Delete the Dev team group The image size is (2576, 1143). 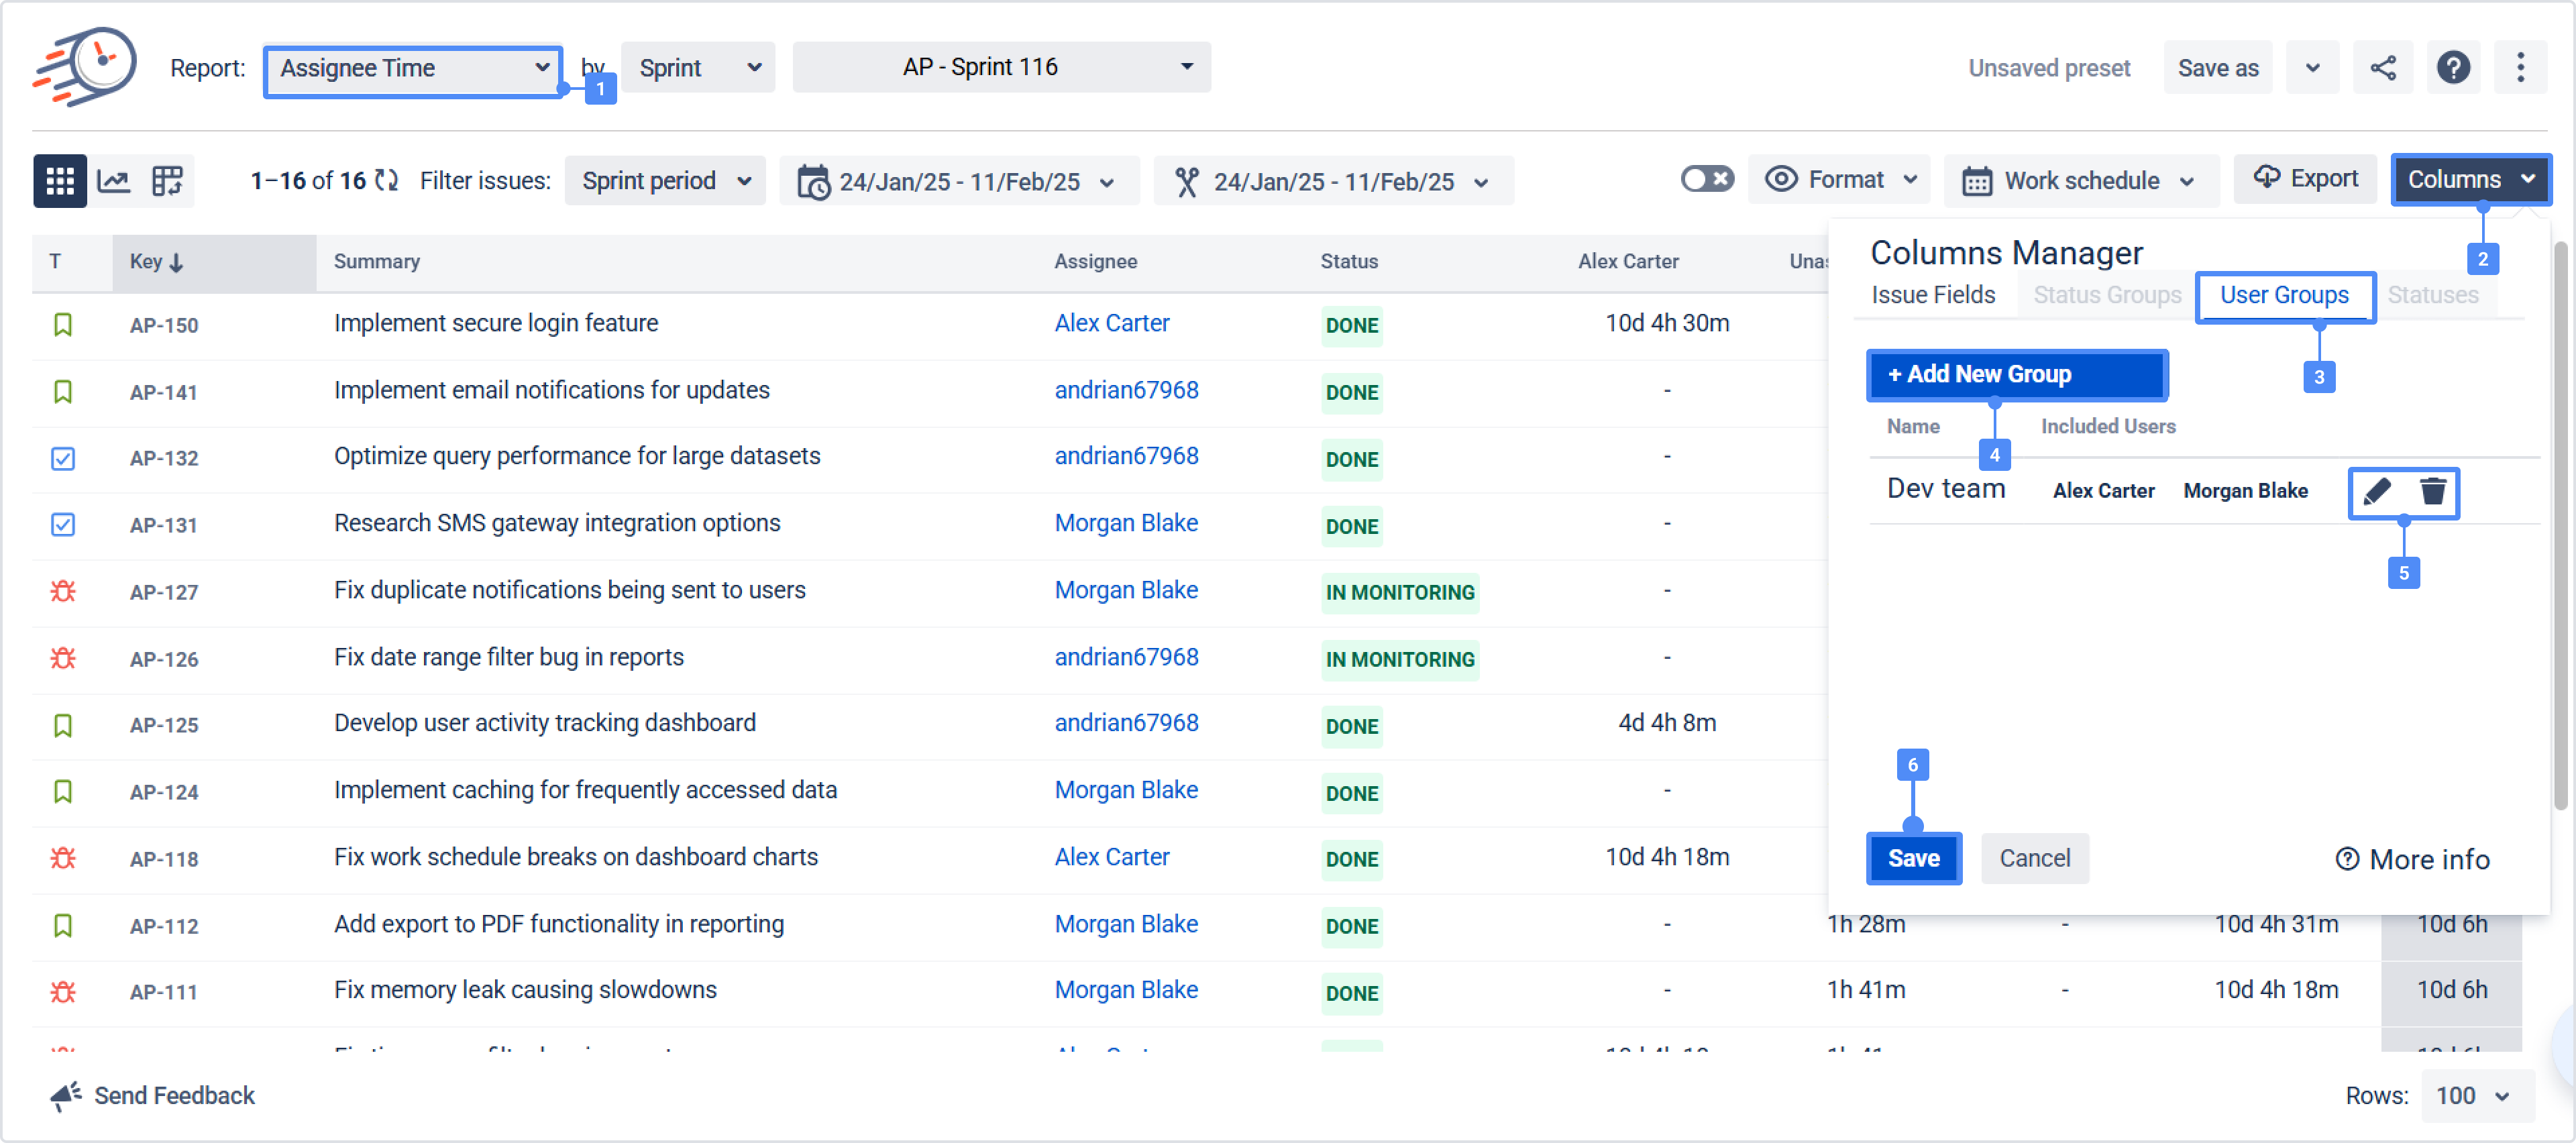click(2433, 491)
